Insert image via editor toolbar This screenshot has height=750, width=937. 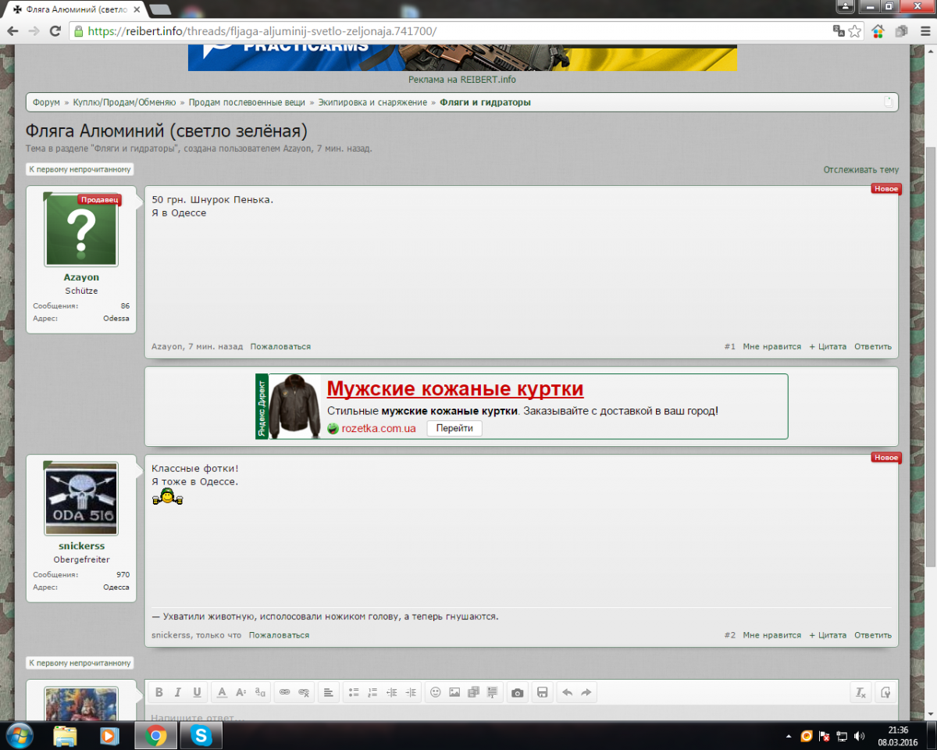454,692
